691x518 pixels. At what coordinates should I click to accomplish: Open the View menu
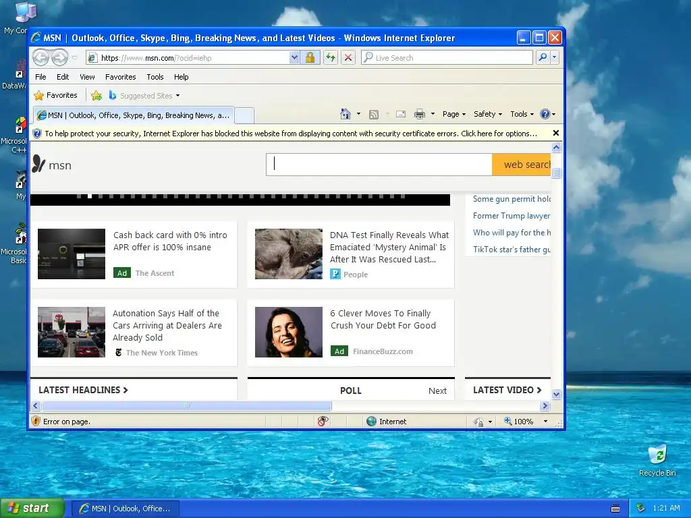tap(87, 77)
